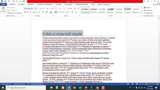Switch to the ДИЗАЙН tab
The height and width of the screenshot is (90, 160).
pyautogui.click(x=31, y=4)
